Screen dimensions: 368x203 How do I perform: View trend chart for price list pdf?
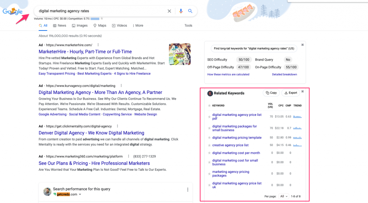[297, 117]
